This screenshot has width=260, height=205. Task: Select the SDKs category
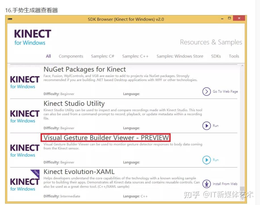click(x=216, y=56)
